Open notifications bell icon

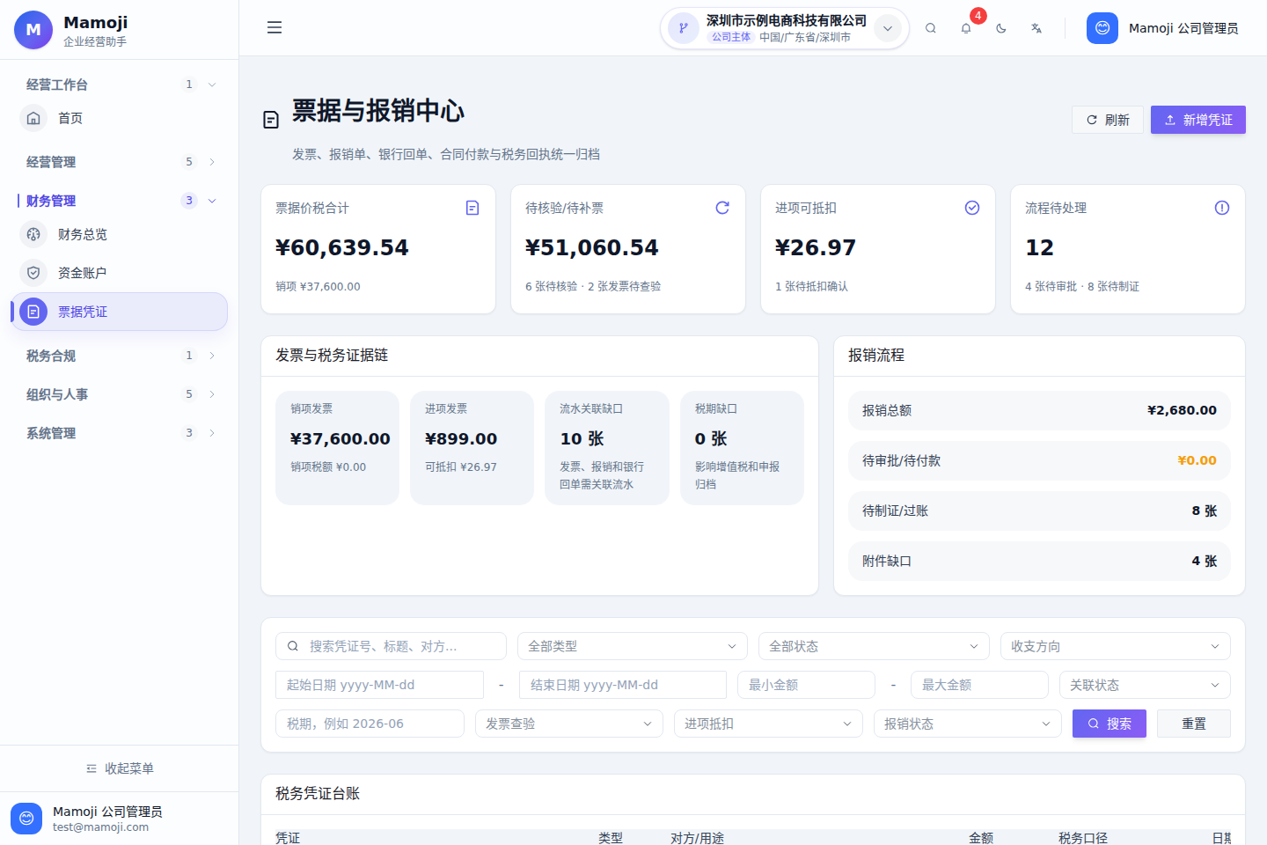tap(966, 28)
